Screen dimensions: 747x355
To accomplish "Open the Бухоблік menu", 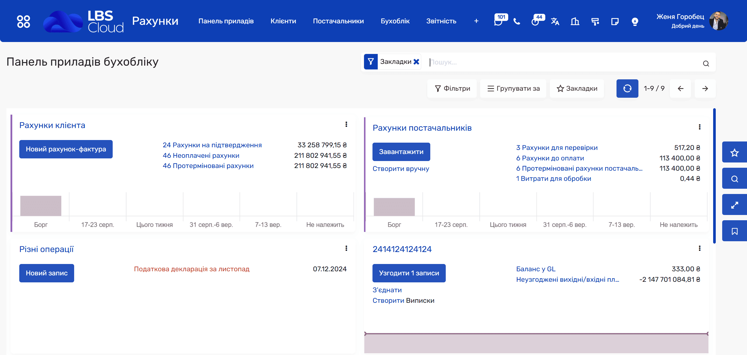I will click(x=395, y=21).
